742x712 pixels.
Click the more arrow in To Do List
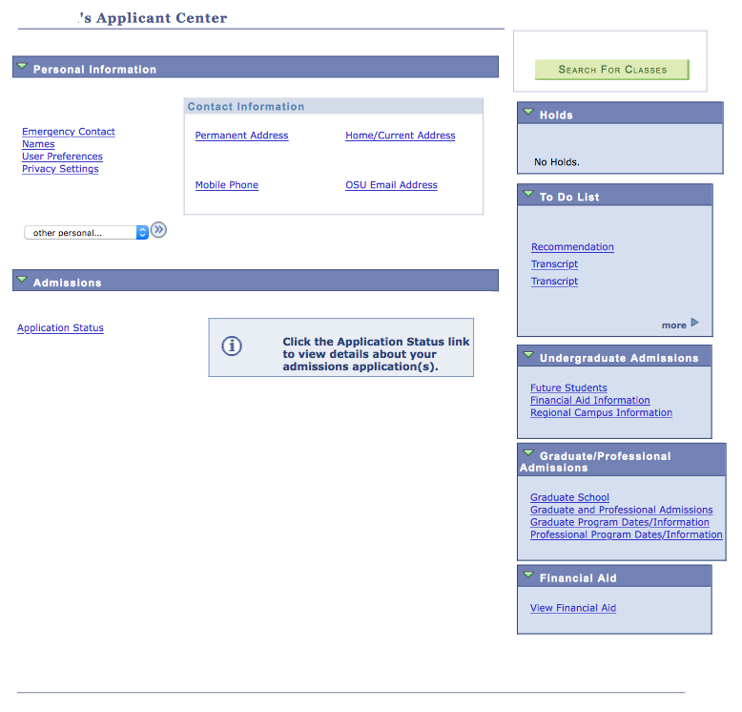click(x=694, y=324)
